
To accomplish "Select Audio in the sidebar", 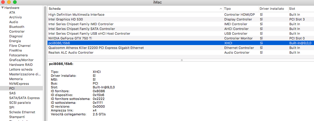I will [14, 22].
